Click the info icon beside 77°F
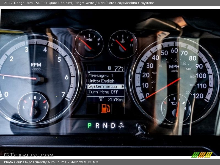This screenshot has height=165, width=220. 109,68
